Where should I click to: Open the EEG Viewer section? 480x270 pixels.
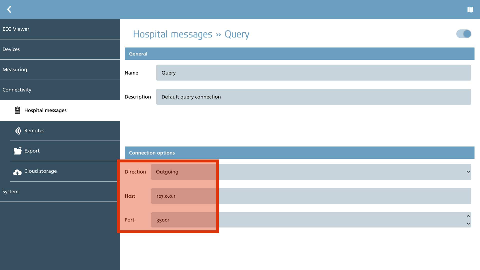(x=60, y=29)
